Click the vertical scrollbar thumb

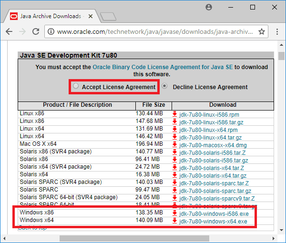tap(281, 56)
